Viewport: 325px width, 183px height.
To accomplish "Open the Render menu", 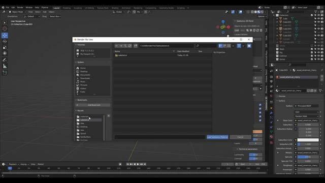I will tap(20, 8).
